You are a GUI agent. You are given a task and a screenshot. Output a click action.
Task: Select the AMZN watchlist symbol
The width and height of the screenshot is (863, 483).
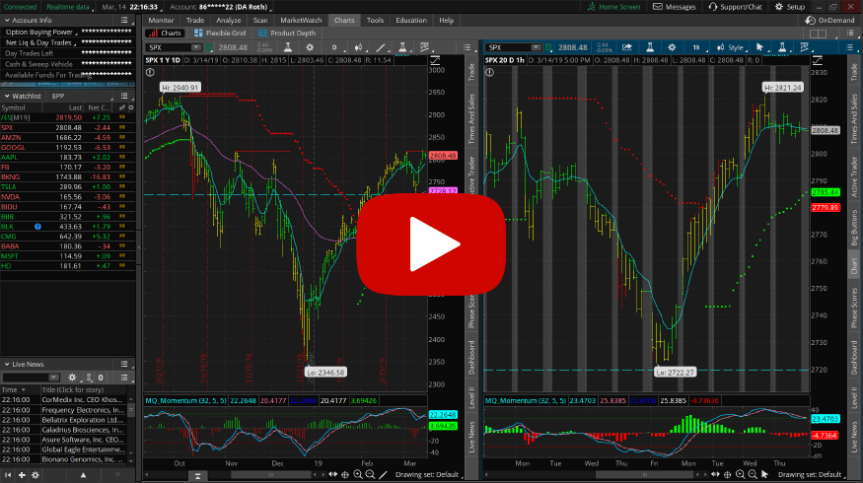(11, 138)
